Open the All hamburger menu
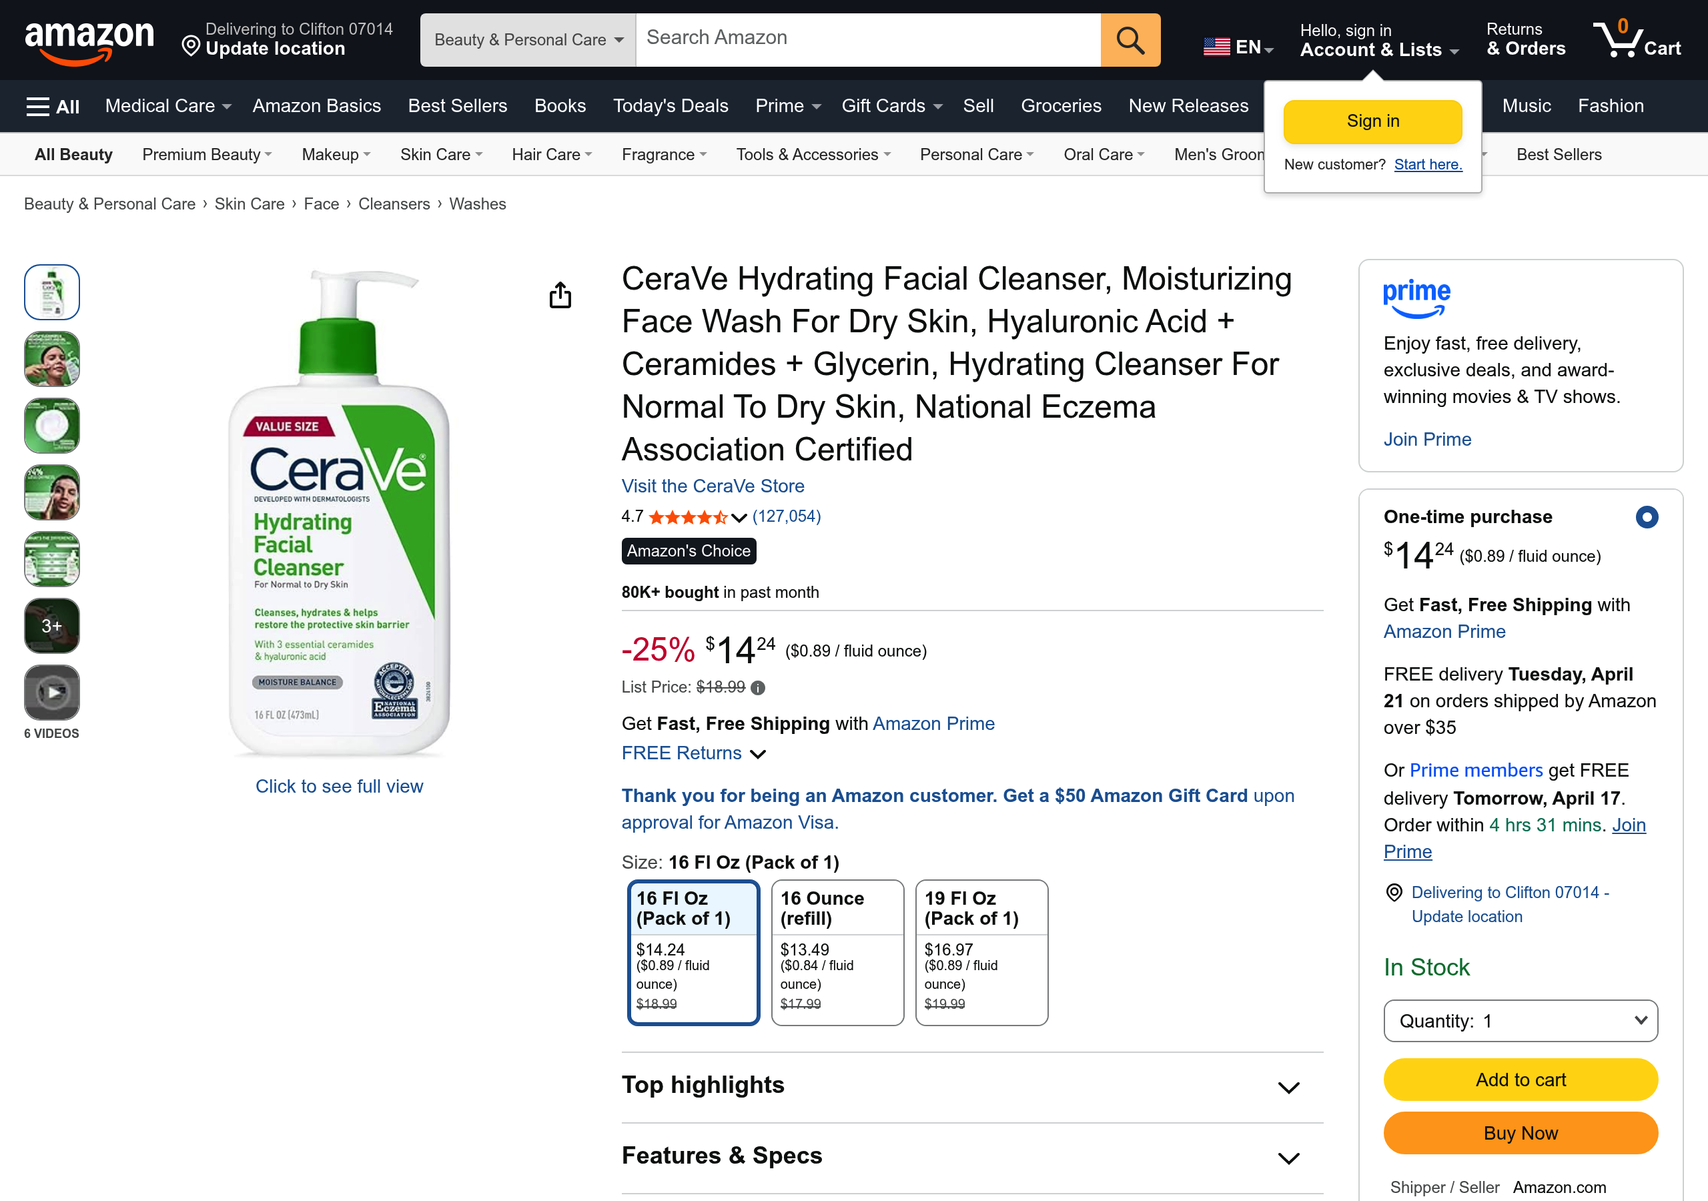This screenshot has width=1708, height=1201. pyautogui.click(x=51, y=105)
